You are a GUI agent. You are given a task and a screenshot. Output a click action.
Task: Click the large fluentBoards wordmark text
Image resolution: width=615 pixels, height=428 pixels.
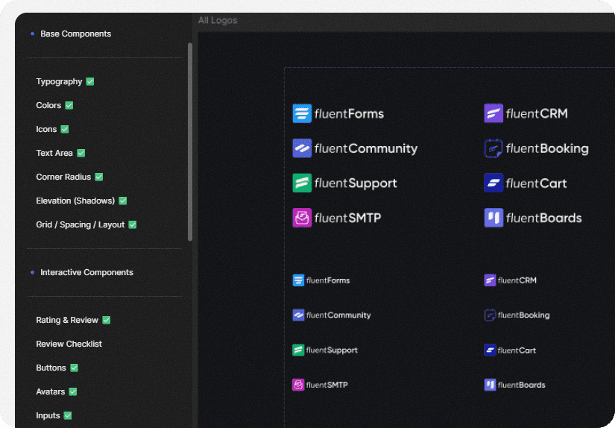543,218
